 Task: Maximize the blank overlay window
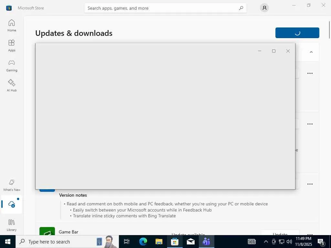click(x=274, y=51)
